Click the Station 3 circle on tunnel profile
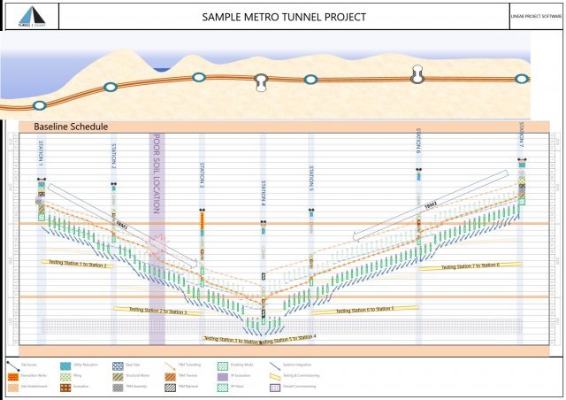Image resolution: width=566 pixels, height=400 pixels. [x=199, y=77]
